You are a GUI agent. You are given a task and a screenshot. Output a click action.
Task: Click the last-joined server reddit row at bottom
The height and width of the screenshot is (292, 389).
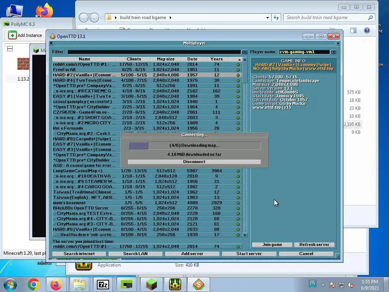click(147, 246)
